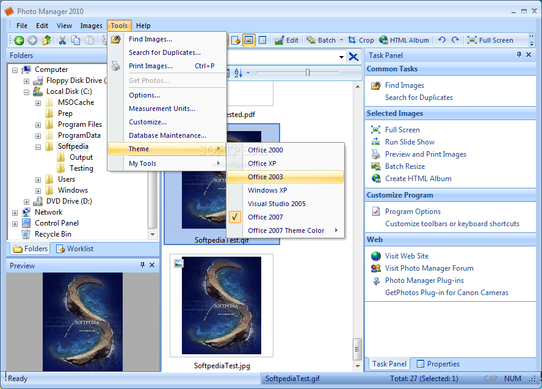The width and height of the screenshot is (542, 389).
Task: Select the single image view mode icon
Action: pyautogui.click(x=248, y=40)
